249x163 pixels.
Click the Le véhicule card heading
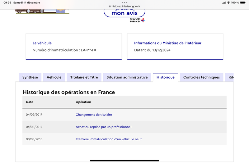point(42,43)
